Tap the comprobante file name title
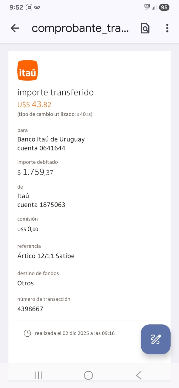Image resolution: width=179 pixels, height=388 pixels. (x=80, y=28)
